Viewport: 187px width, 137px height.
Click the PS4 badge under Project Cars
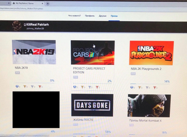tap(76, 77)
